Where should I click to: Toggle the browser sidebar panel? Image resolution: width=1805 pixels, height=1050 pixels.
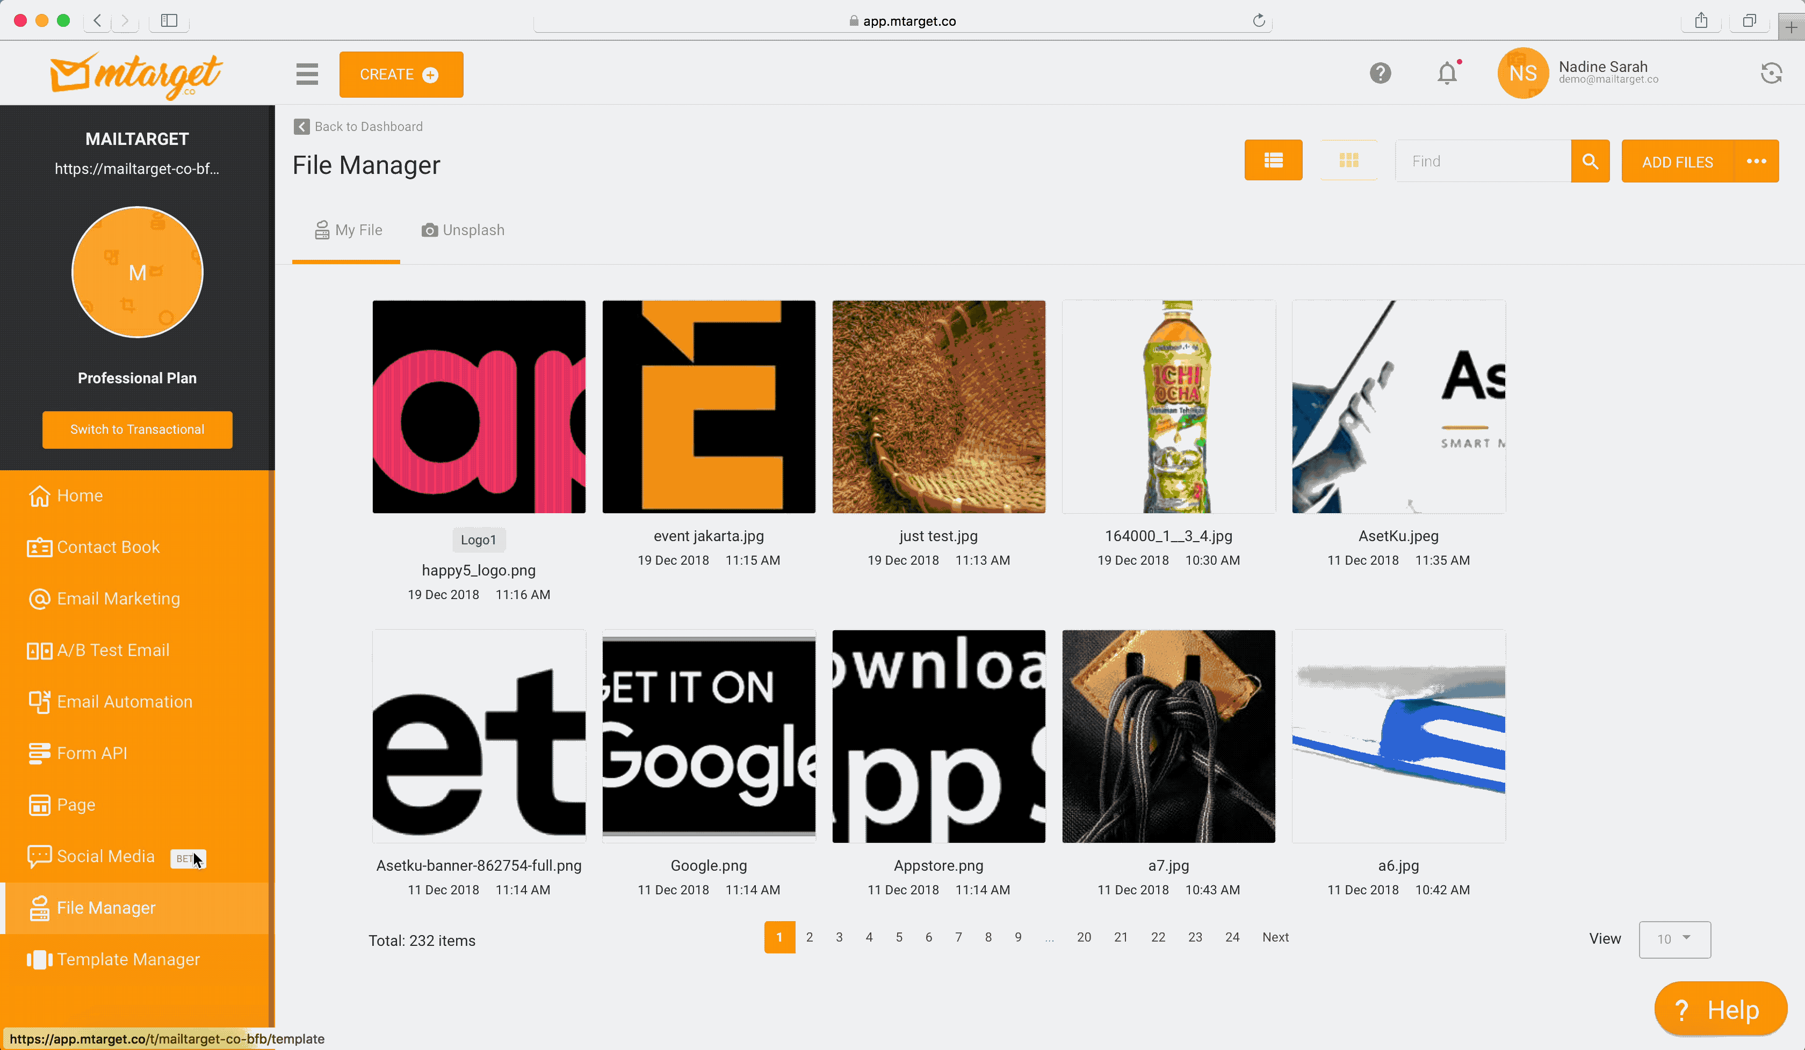[169, 21]
